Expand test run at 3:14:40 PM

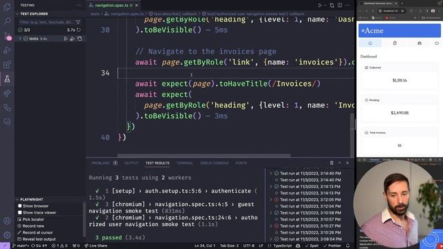271,174
